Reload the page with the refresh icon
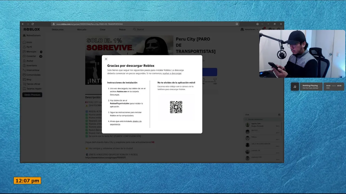The height and width of the screenshot is (194, 346). pyautogui.click(x=33, y=24)
